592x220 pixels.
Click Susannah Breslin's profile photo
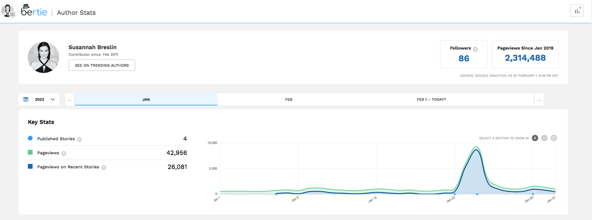pos(43,57)
